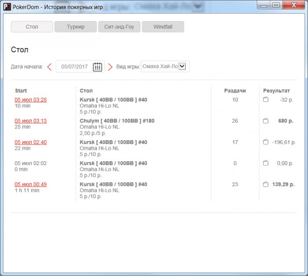Open the calendar date picker icon

point(97,67)
